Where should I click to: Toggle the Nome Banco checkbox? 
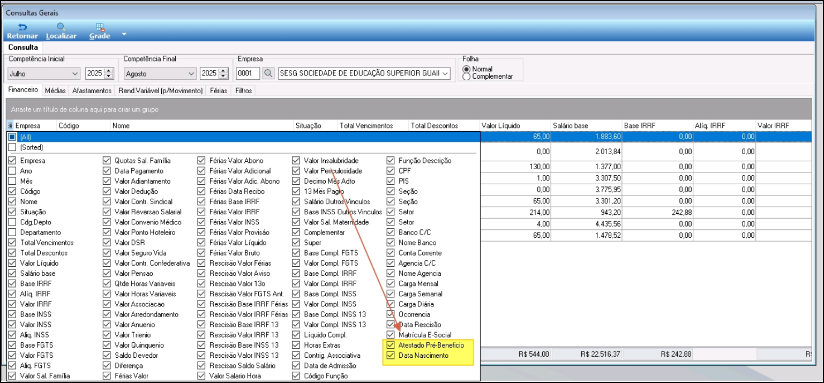coord(391,243)
